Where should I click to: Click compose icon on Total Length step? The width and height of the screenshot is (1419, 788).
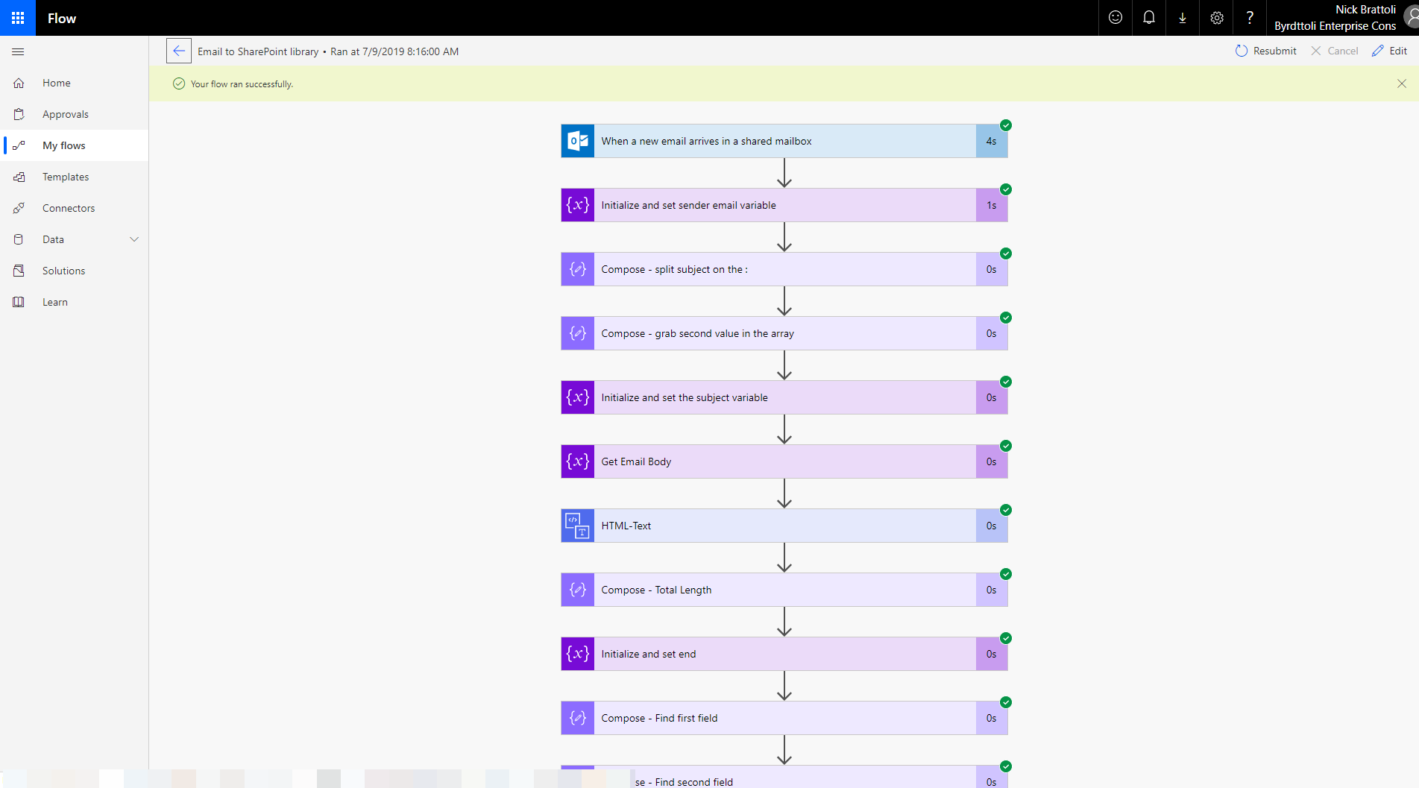pyautogui.click(x=578, y=590)
